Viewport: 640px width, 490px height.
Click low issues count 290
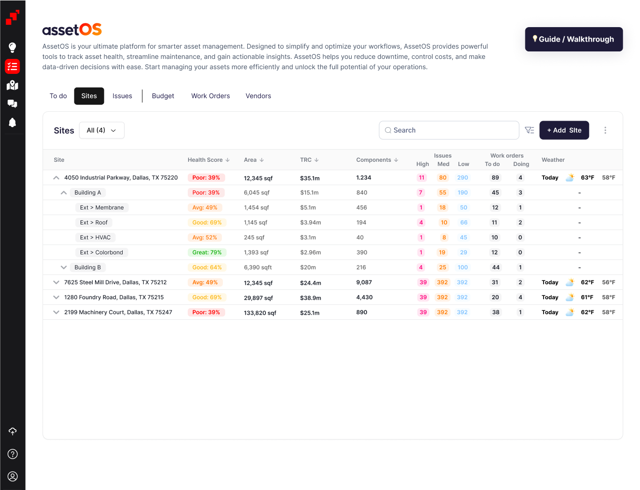coord(463,178)
